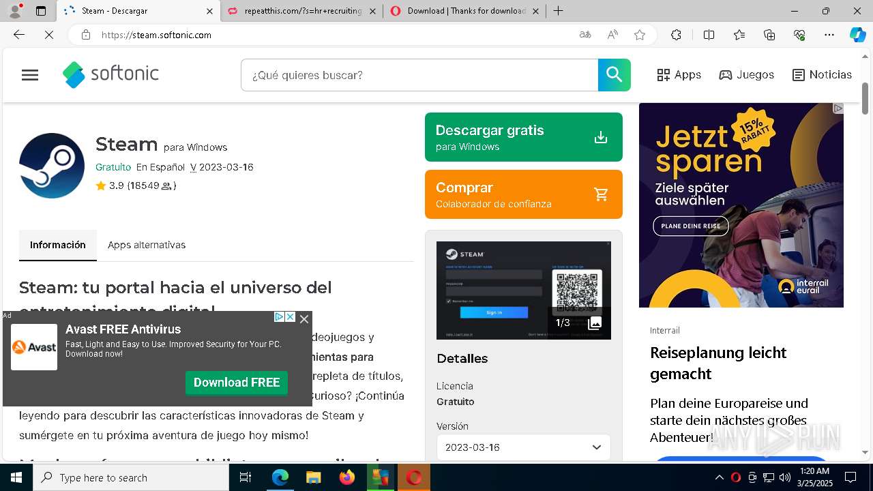873x491 pixels.
Task: Go back in the browser
Action: click(x=19, y=35)
